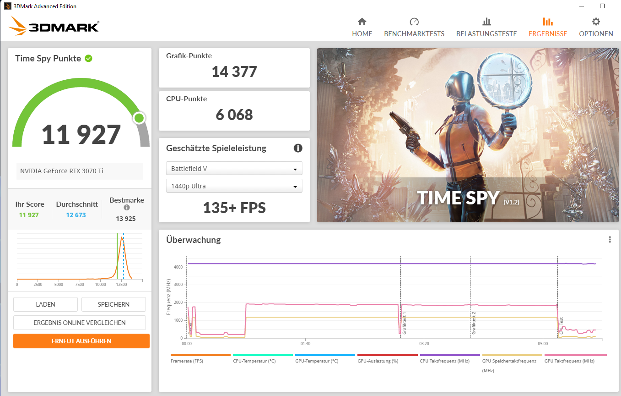621x396 pixels.
Task: Open the Überwachung three-dot menu
Action: (x=610, y=239)
